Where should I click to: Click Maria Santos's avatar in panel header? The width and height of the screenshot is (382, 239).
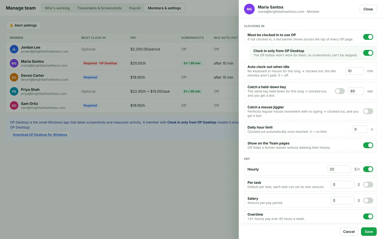tap(249, 9)
